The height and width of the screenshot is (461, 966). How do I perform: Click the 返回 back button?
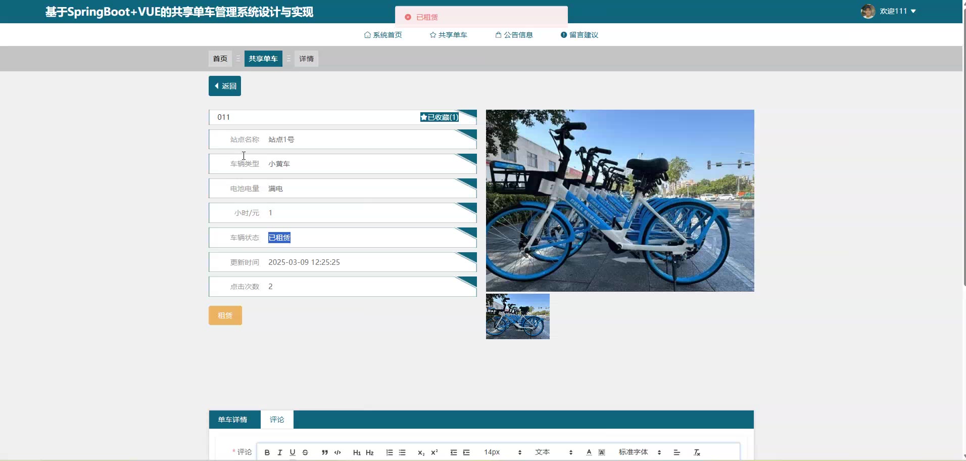click(x=225, y=86)
